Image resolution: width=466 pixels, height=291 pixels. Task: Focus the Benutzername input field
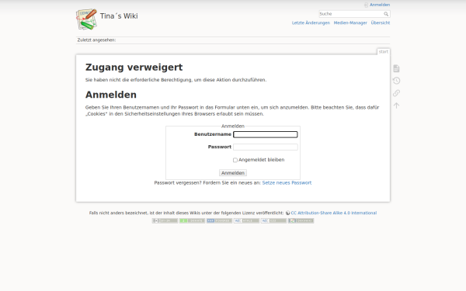266,134
